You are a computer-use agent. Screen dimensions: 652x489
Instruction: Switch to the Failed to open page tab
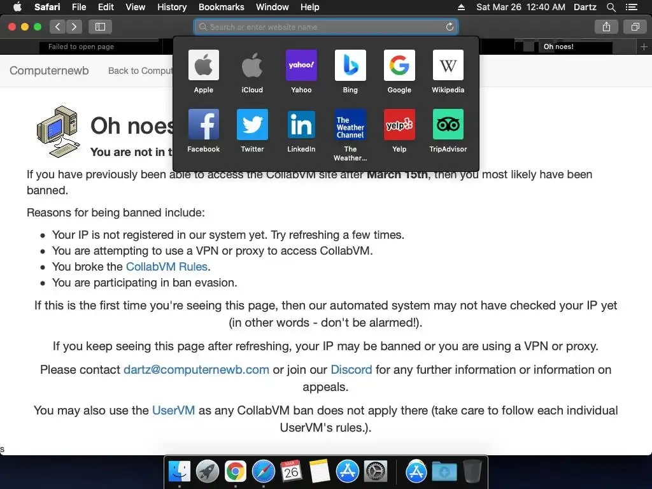click(x=81, y=46)
